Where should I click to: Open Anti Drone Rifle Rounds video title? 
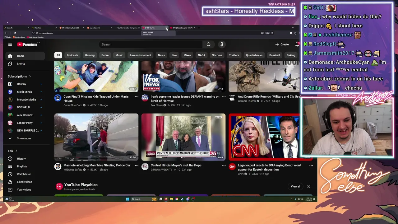click(x=269, y=97)
